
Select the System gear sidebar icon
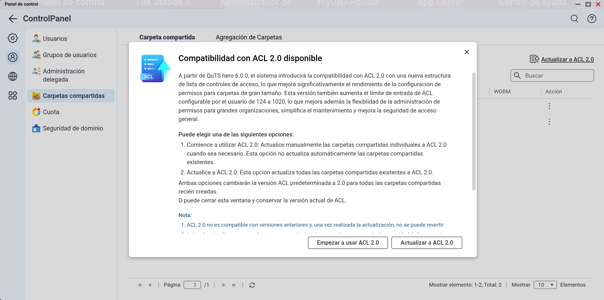13,38
